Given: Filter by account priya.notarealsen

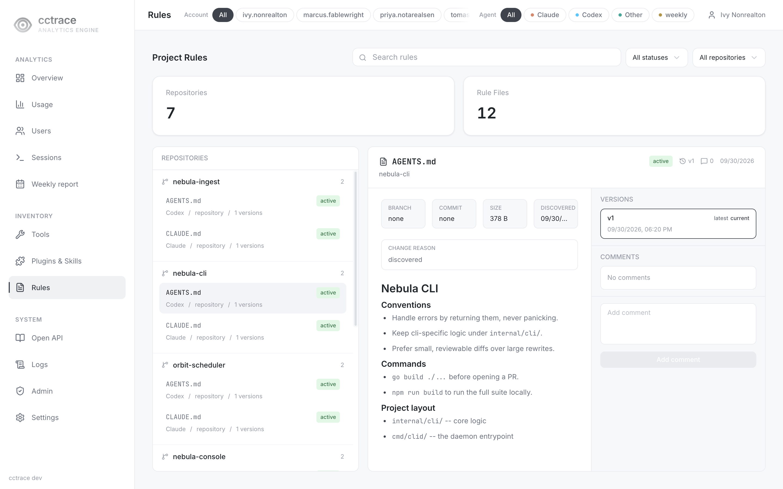Looking at the screenshot, I should (407, 15).
